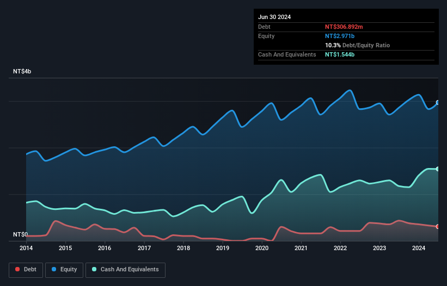This screenshot has width=447, height=286.
Task: Click the 2024 x-axis label
Action: [x=419, y=248]
